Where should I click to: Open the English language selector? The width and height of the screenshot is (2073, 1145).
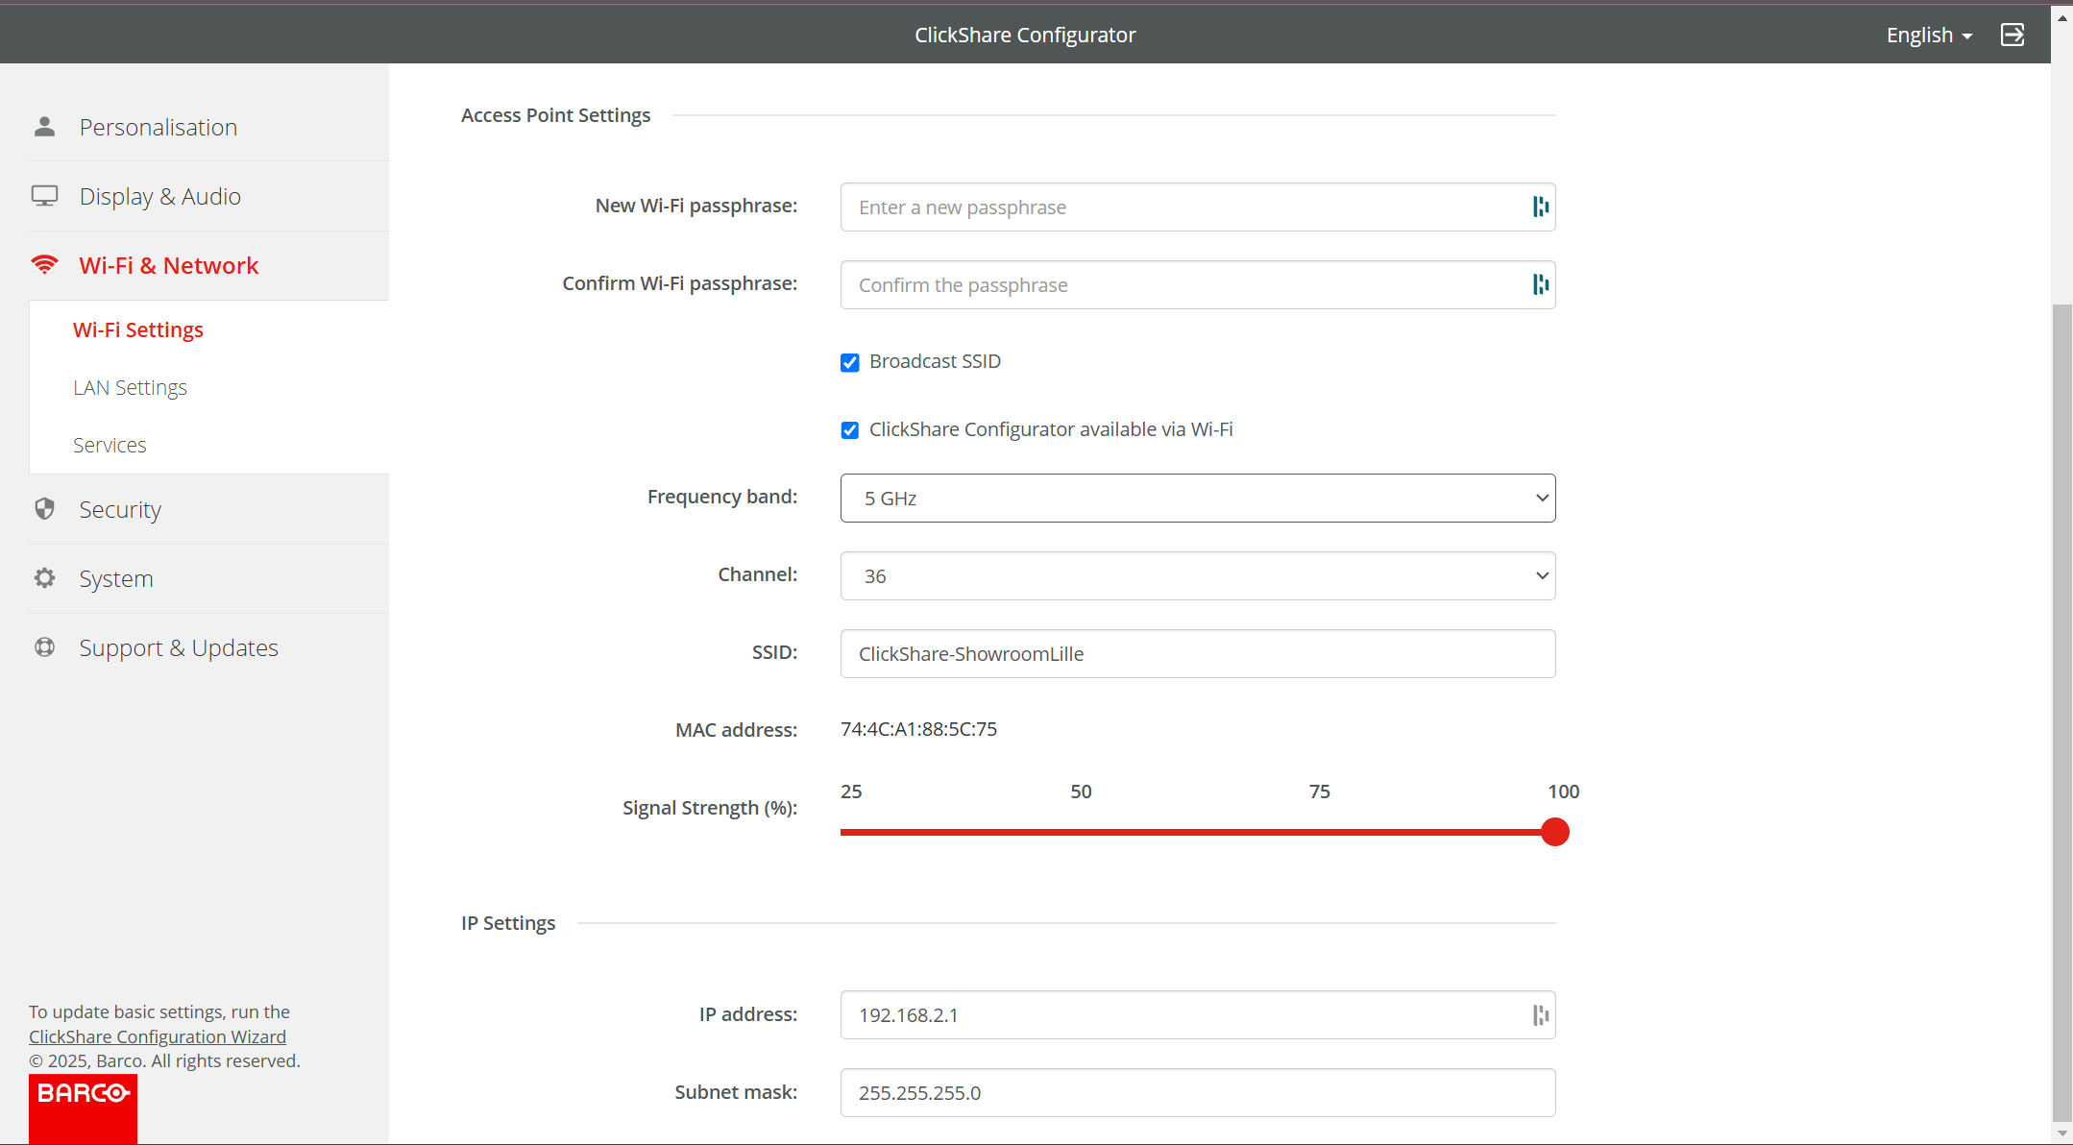[1928, 35]
